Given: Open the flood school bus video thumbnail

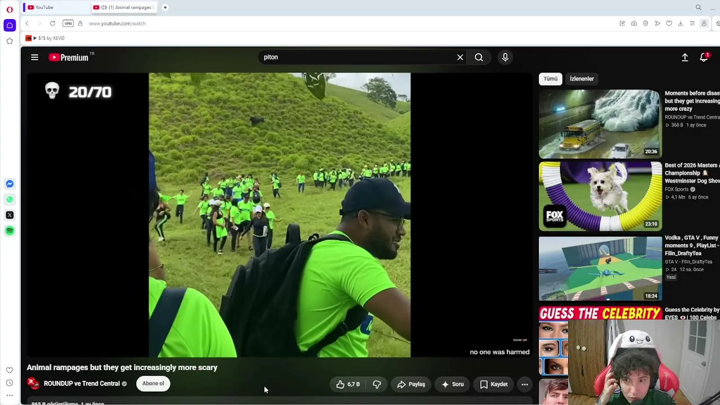Looking at the screenshot, I should 600,124.
